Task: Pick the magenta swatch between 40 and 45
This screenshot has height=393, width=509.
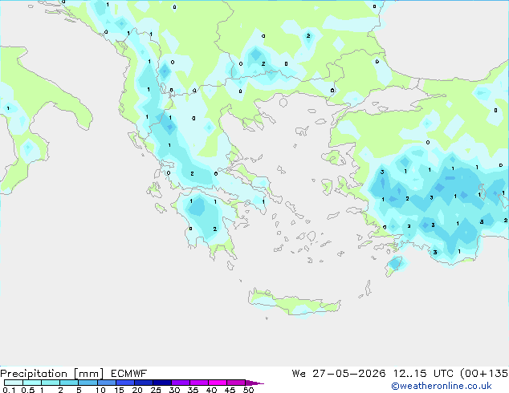Action: pos(218,383)
